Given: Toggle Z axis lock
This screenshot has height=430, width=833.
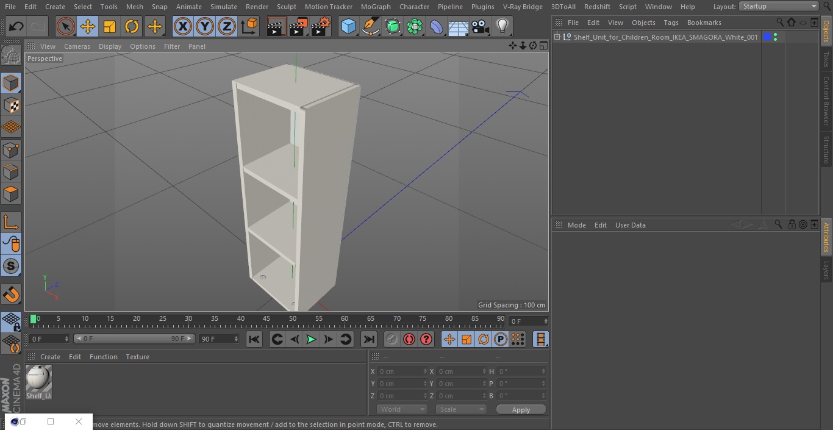Looking at the screenshot, I should 227,26.
